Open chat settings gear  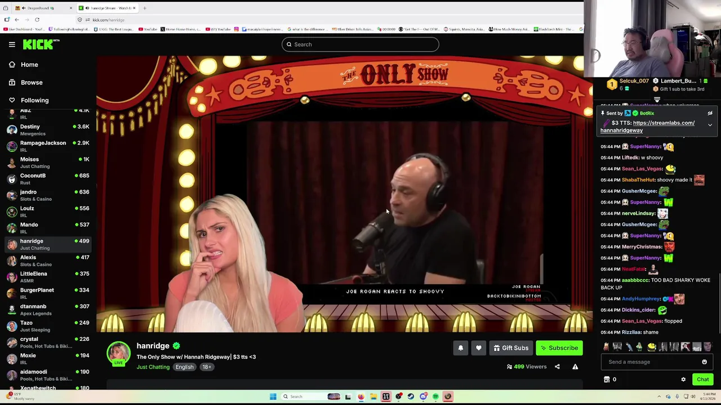click(x=683, y=380)
